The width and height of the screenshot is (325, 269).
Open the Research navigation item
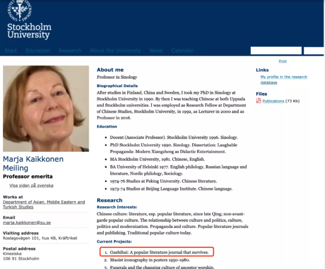click(x=70, y=51)
